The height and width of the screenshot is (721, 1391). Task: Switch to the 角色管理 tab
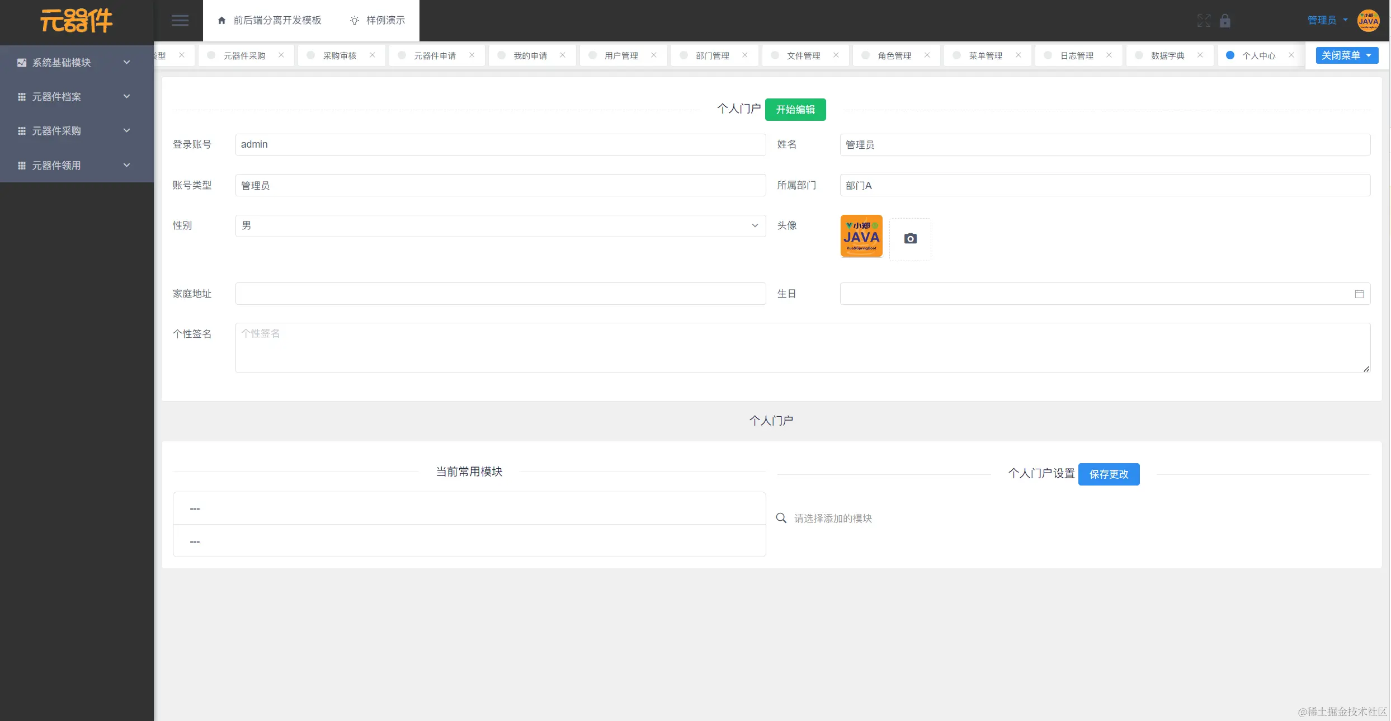click(894, 56)
